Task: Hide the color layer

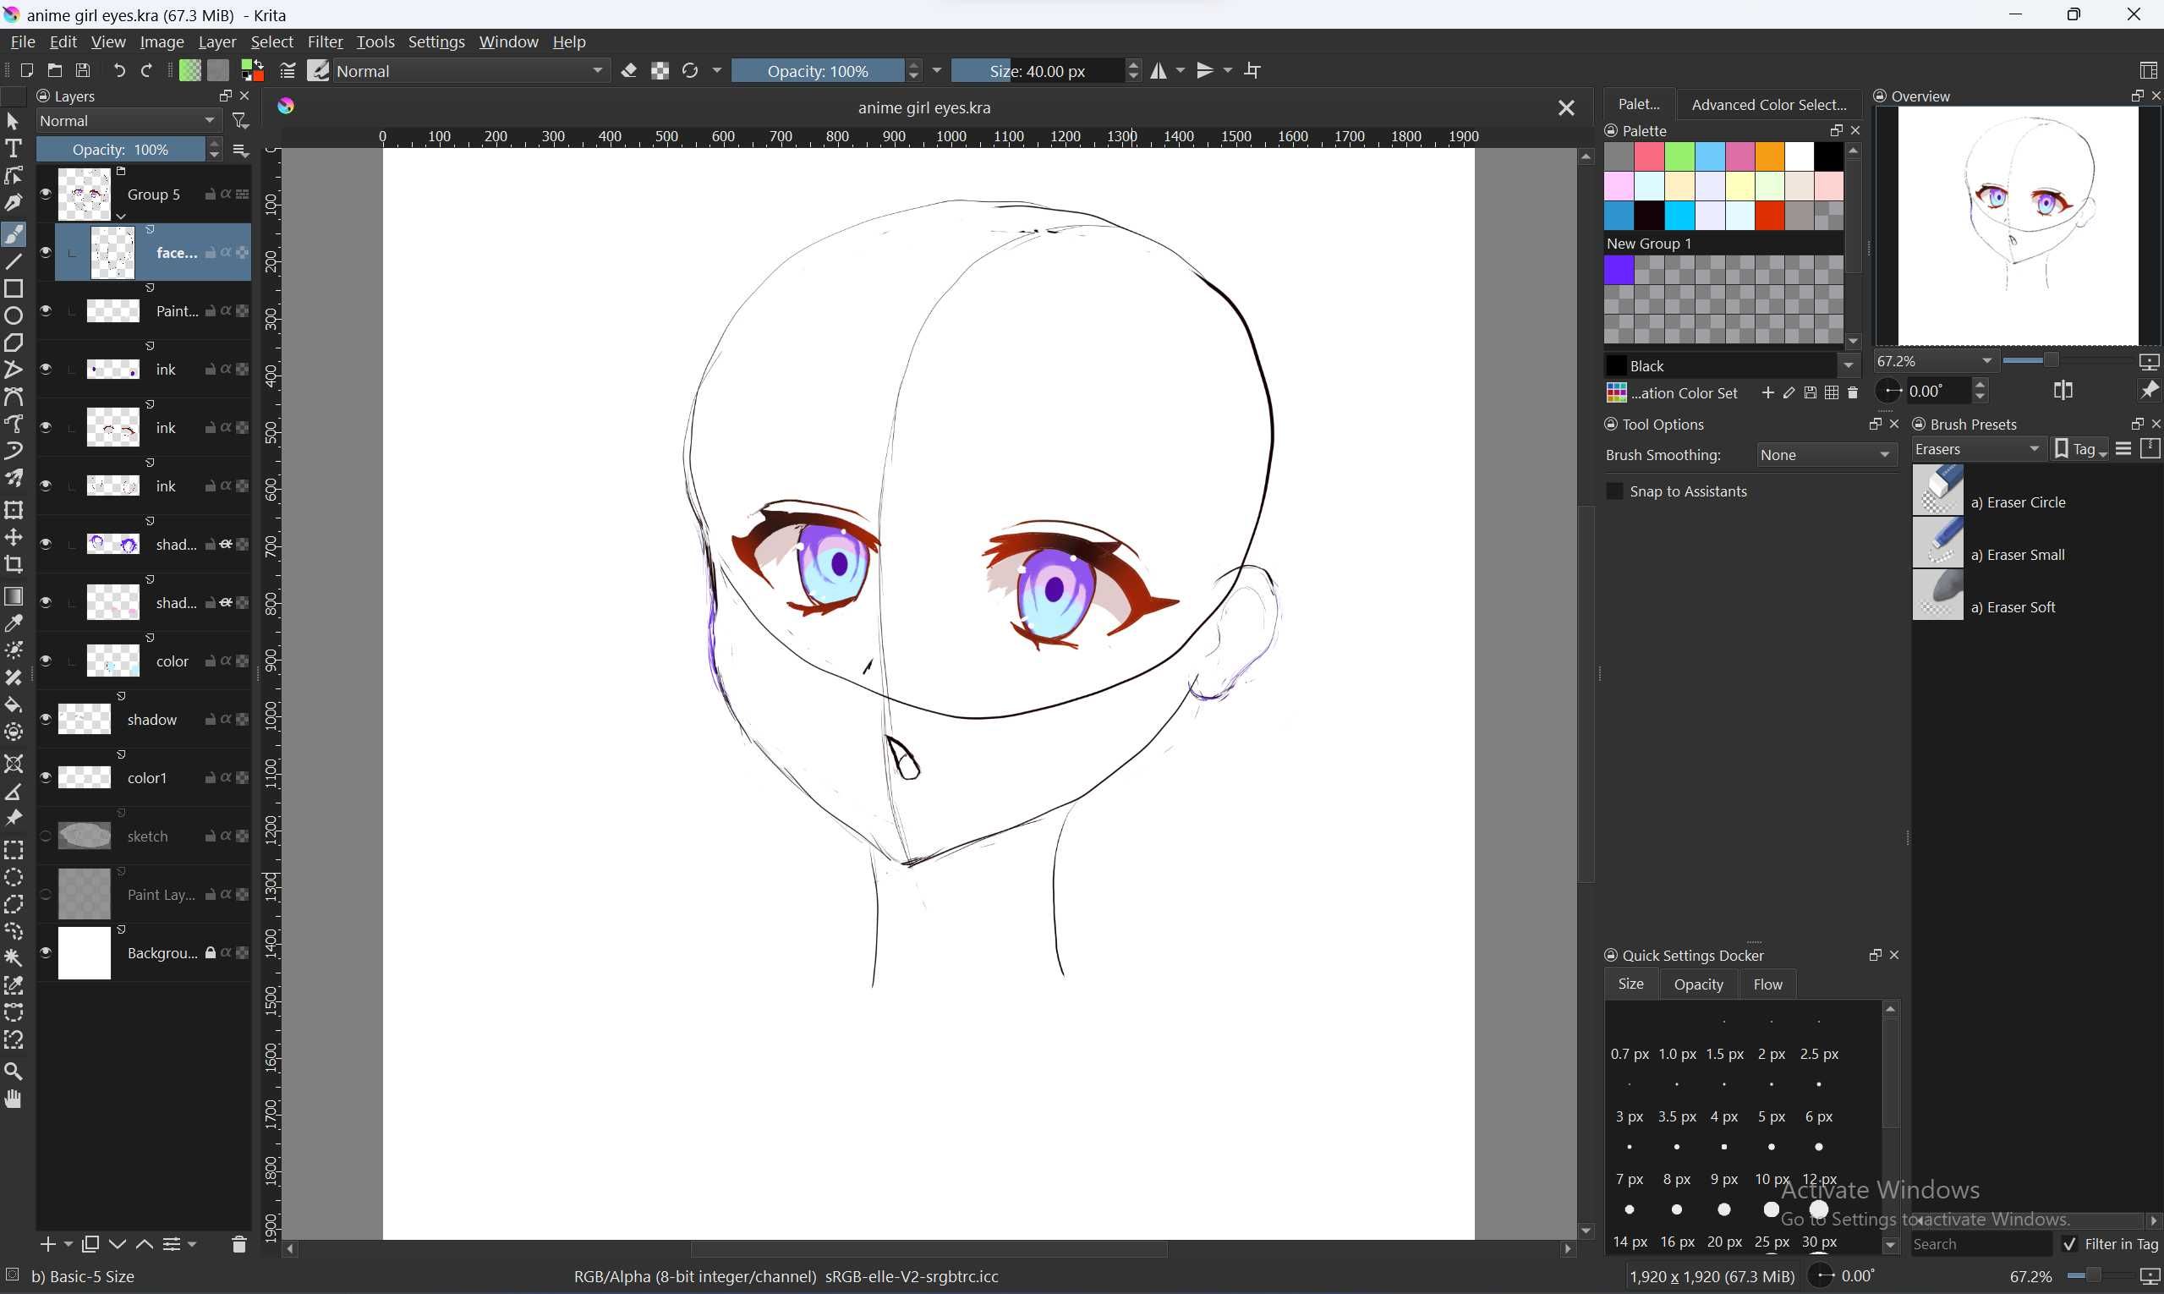Action: pyautogui.click(x=46, y=660)
